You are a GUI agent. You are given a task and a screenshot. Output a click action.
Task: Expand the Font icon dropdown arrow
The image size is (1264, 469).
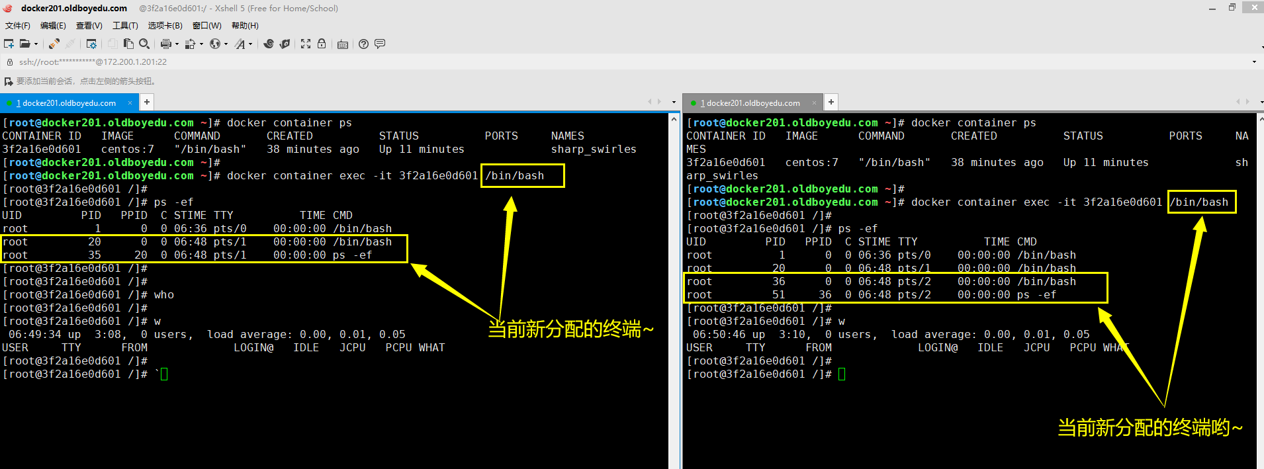point(250,44)
